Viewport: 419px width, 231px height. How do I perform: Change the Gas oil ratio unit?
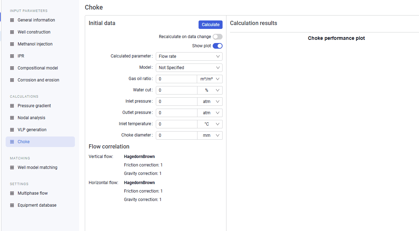click(x=210, y=79)
